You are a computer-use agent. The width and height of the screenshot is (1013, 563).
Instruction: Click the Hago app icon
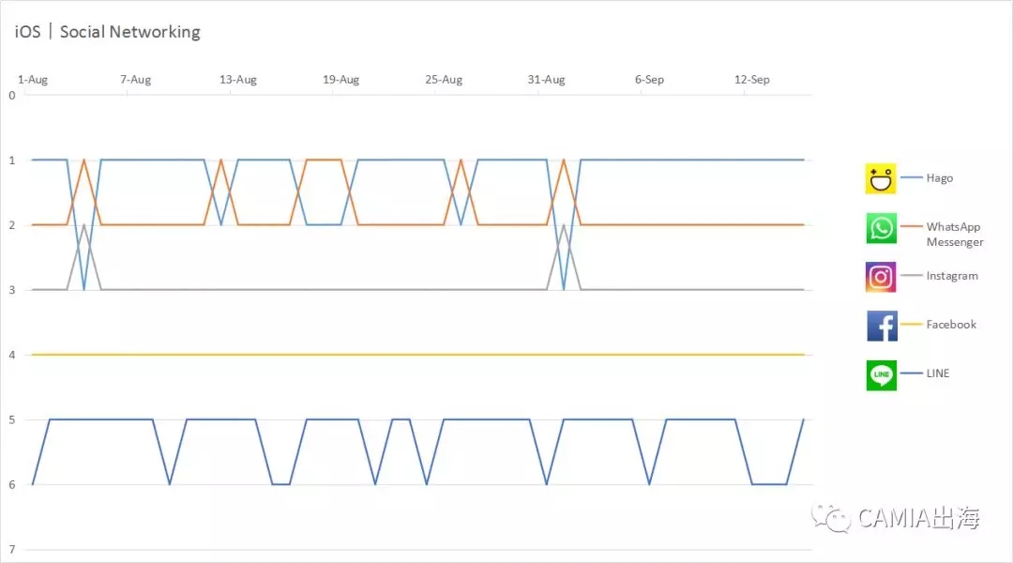coord(881,178)
